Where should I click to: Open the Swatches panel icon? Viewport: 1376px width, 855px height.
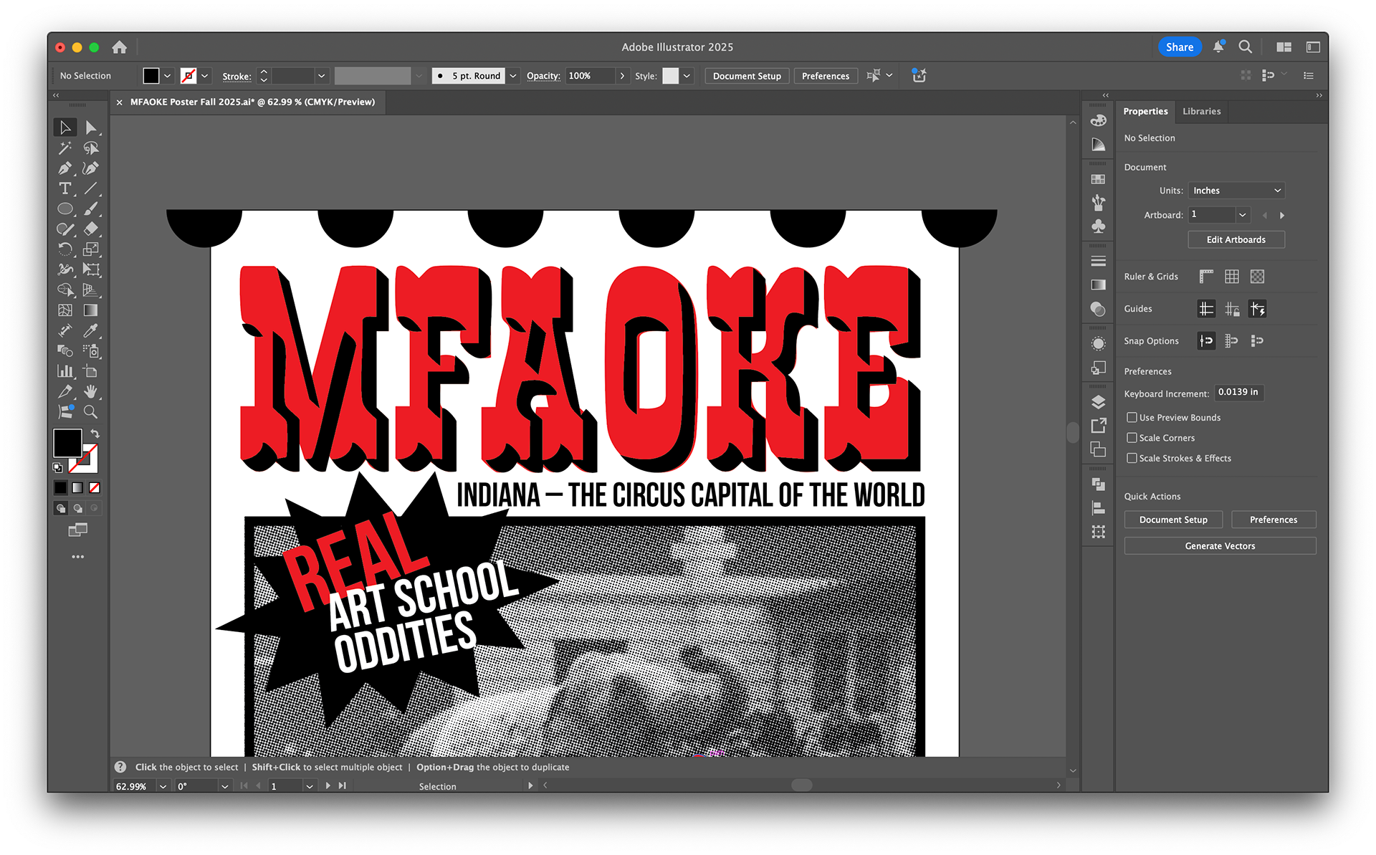1098,178
